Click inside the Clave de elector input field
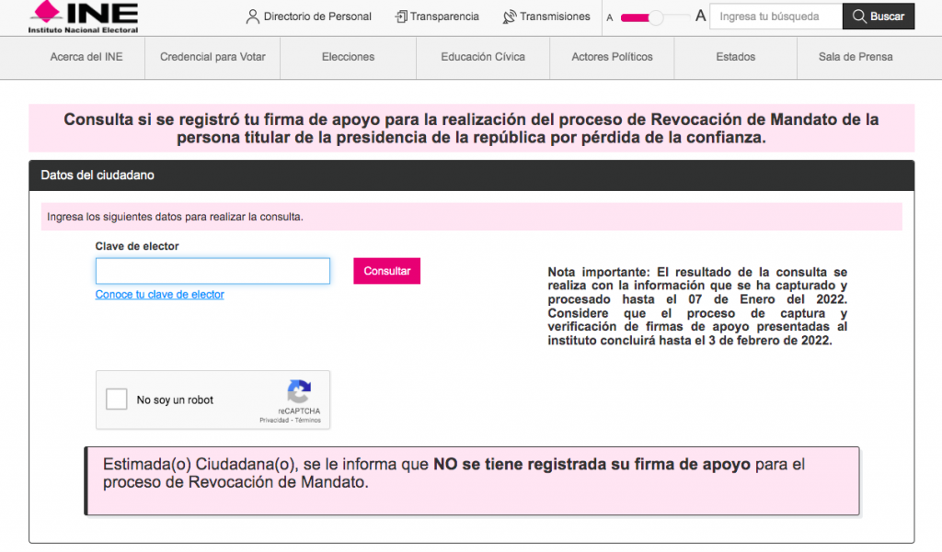The width and height of the screenshot is (942, 552). (x=213, y=270)
